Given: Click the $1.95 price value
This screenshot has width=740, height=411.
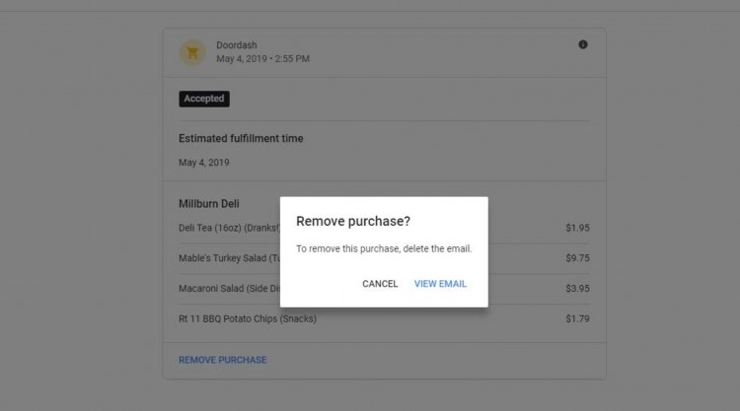Looking at the screenshot, I should [577, 228].
